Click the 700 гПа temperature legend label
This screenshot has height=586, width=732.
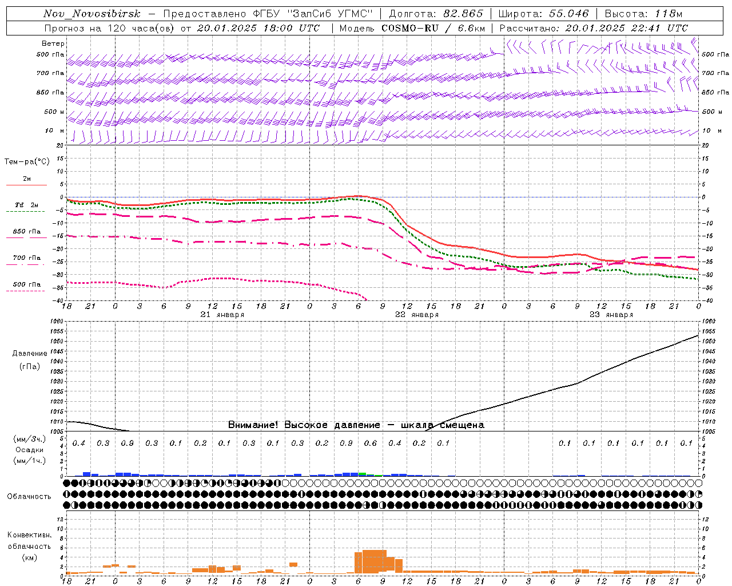27,258
